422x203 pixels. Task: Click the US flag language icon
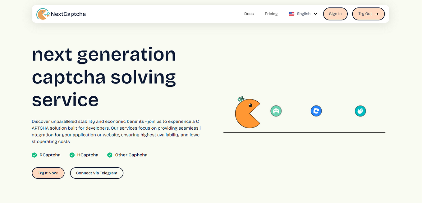pyautogui.click(x=291, y=14)
